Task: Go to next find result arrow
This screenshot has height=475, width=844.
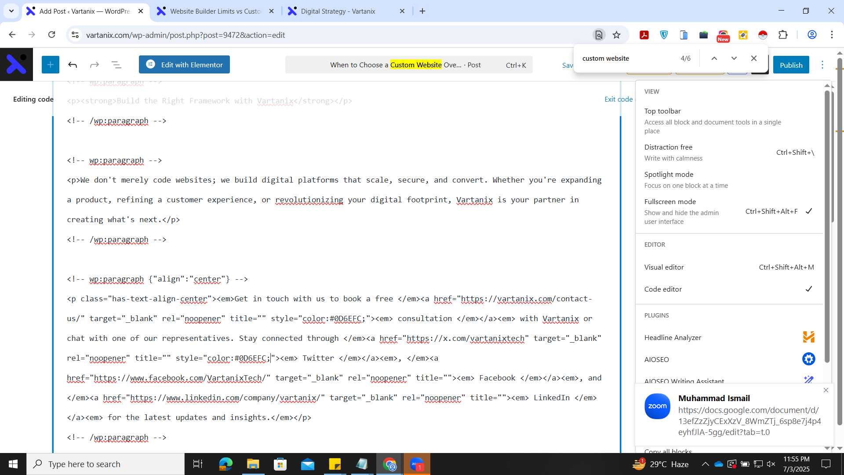Action: (x=734, y=58)
